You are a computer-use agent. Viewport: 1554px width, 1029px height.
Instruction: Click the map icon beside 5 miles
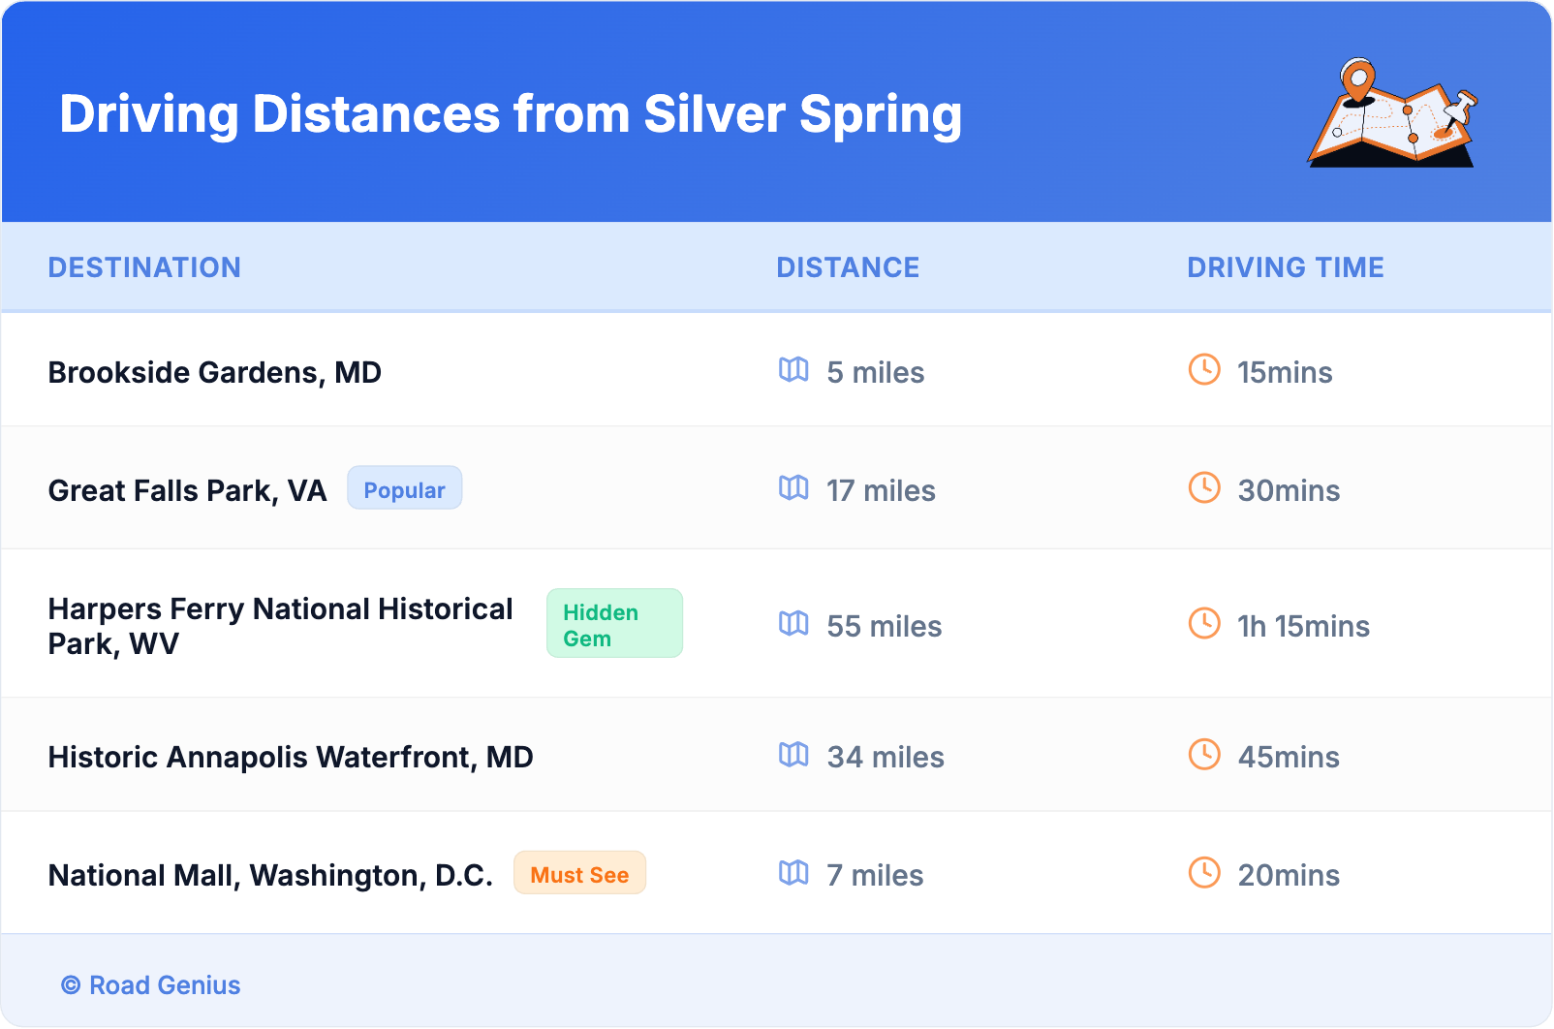[793, 369]
